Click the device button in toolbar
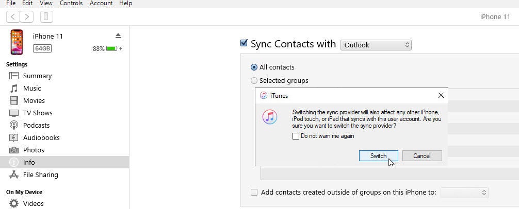The width and height of the screenshot is (519, 209). (46, 16)
